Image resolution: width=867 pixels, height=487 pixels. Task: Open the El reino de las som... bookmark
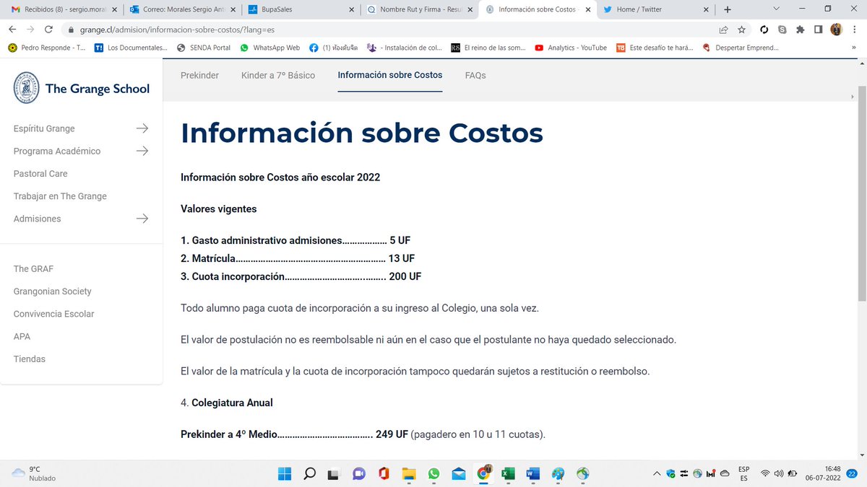pyautogui.click(x=488, y=48)
